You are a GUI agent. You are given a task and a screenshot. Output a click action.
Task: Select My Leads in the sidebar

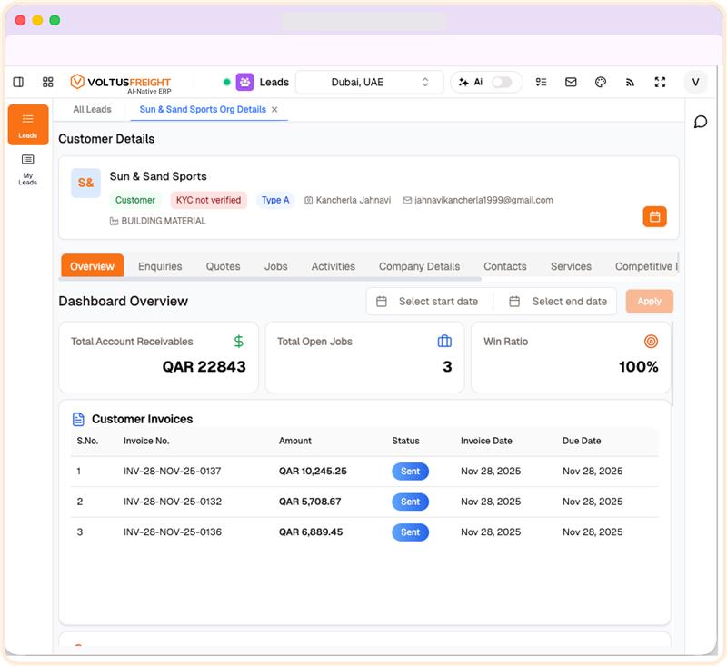pyautogui.click(x=28, y=170)
